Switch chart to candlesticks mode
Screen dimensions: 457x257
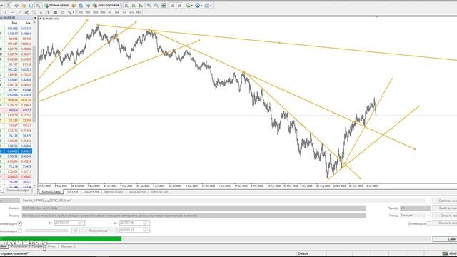click(x=134, y=5)
